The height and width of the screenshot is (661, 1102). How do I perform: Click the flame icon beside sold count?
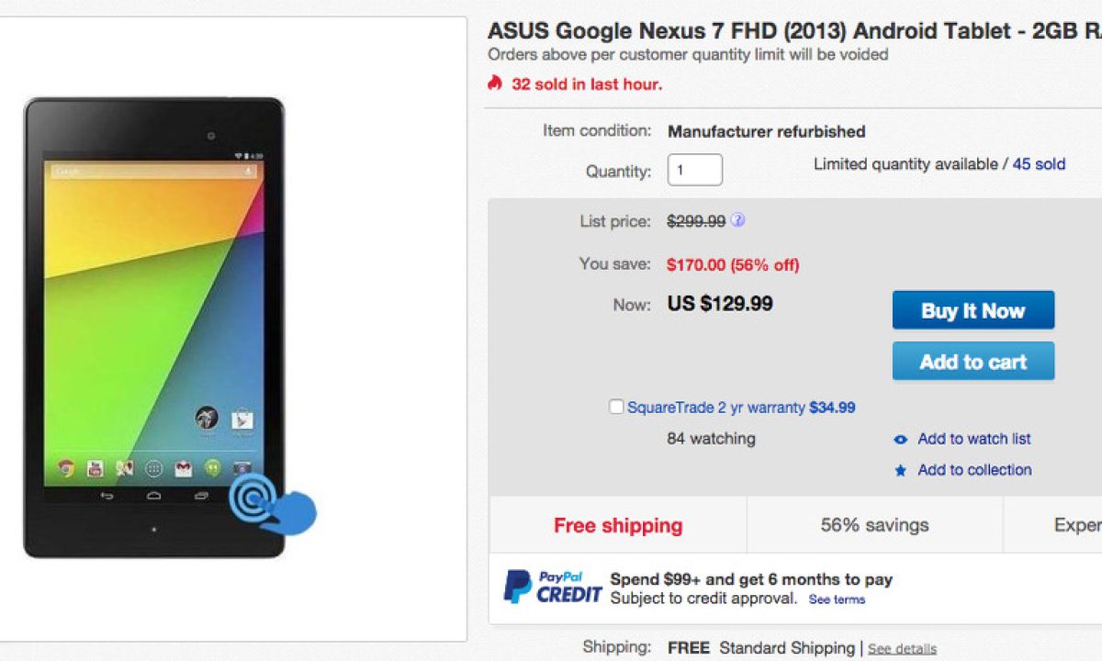(x=495, y=84)
